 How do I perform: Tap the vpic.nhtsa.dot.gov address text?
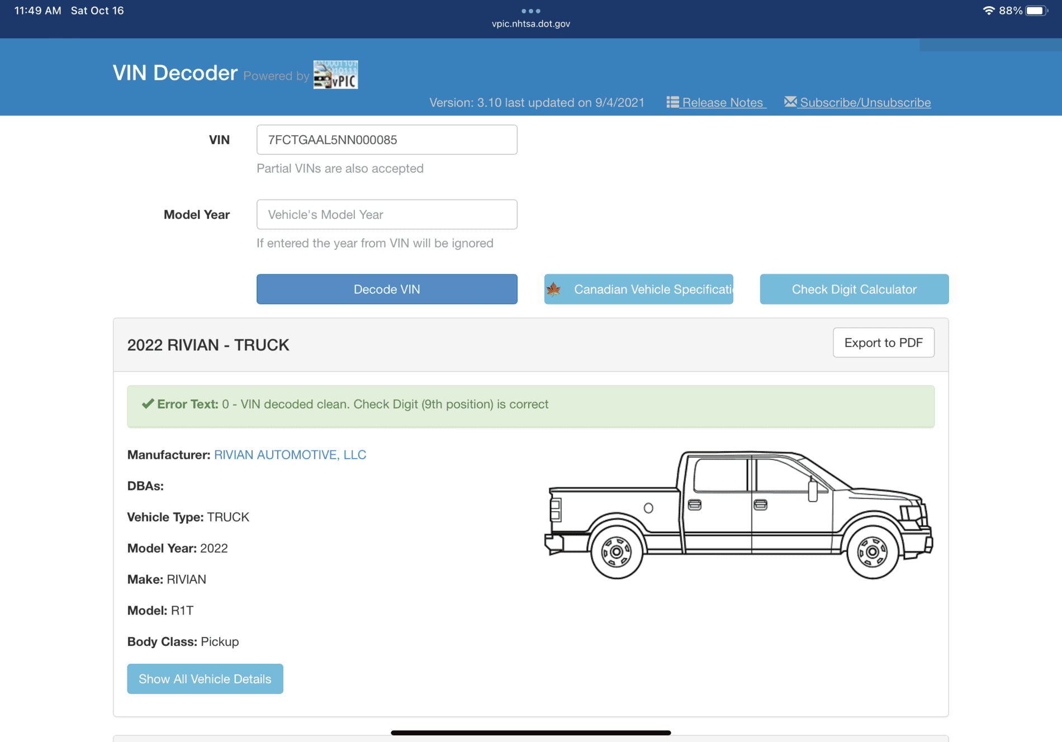[531, 23]
